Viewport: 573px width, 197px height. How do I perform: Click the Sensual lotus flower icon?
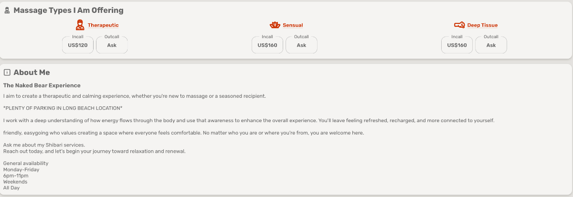(x=275, y=25)
